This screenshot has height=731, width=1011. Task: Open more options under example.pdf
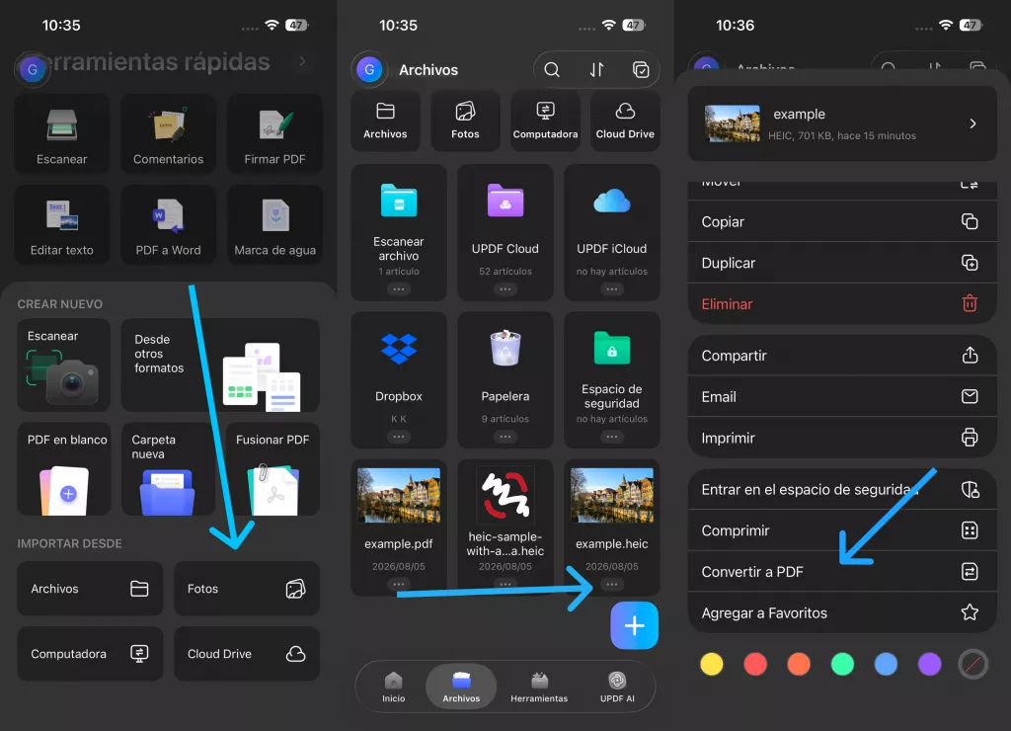(x=399, y=584)
